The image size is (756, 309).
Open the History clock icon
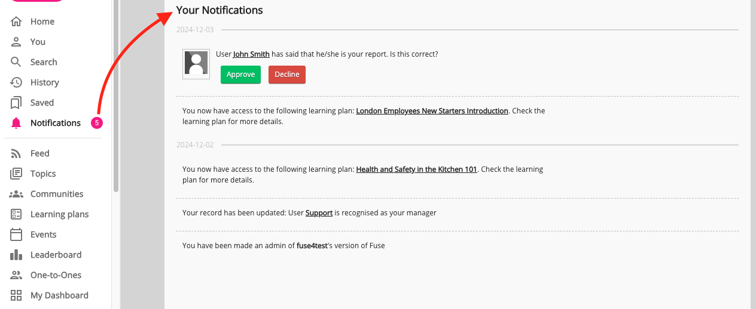[16, 82]
